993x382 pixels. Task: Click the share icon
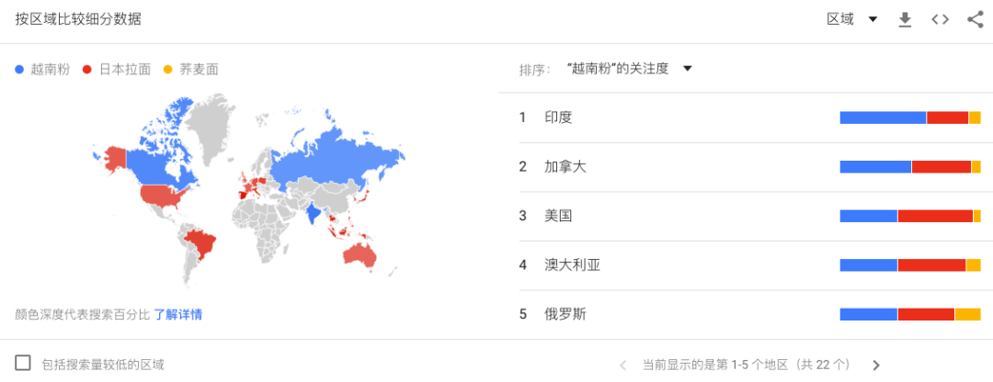(x=975, y=19)
